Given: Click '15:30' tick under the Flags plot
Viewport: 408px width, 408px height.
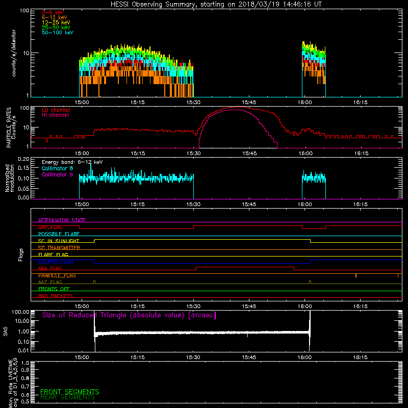Looking at the screenshot, I should pyautogui.click(x=193, y=307).
